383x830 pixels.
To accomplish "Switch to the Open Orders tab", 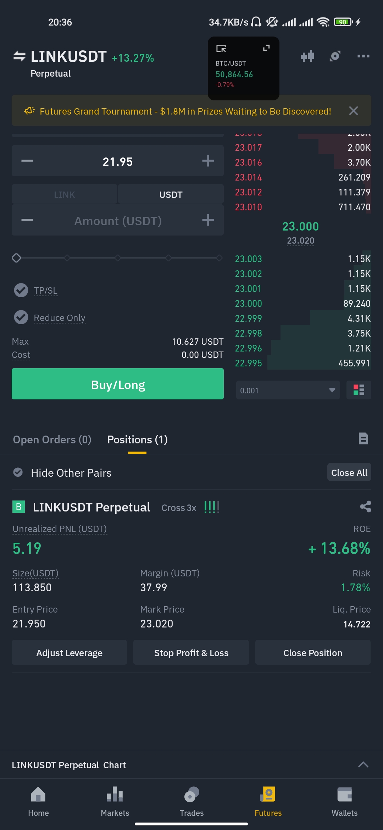I will [52, 440].
